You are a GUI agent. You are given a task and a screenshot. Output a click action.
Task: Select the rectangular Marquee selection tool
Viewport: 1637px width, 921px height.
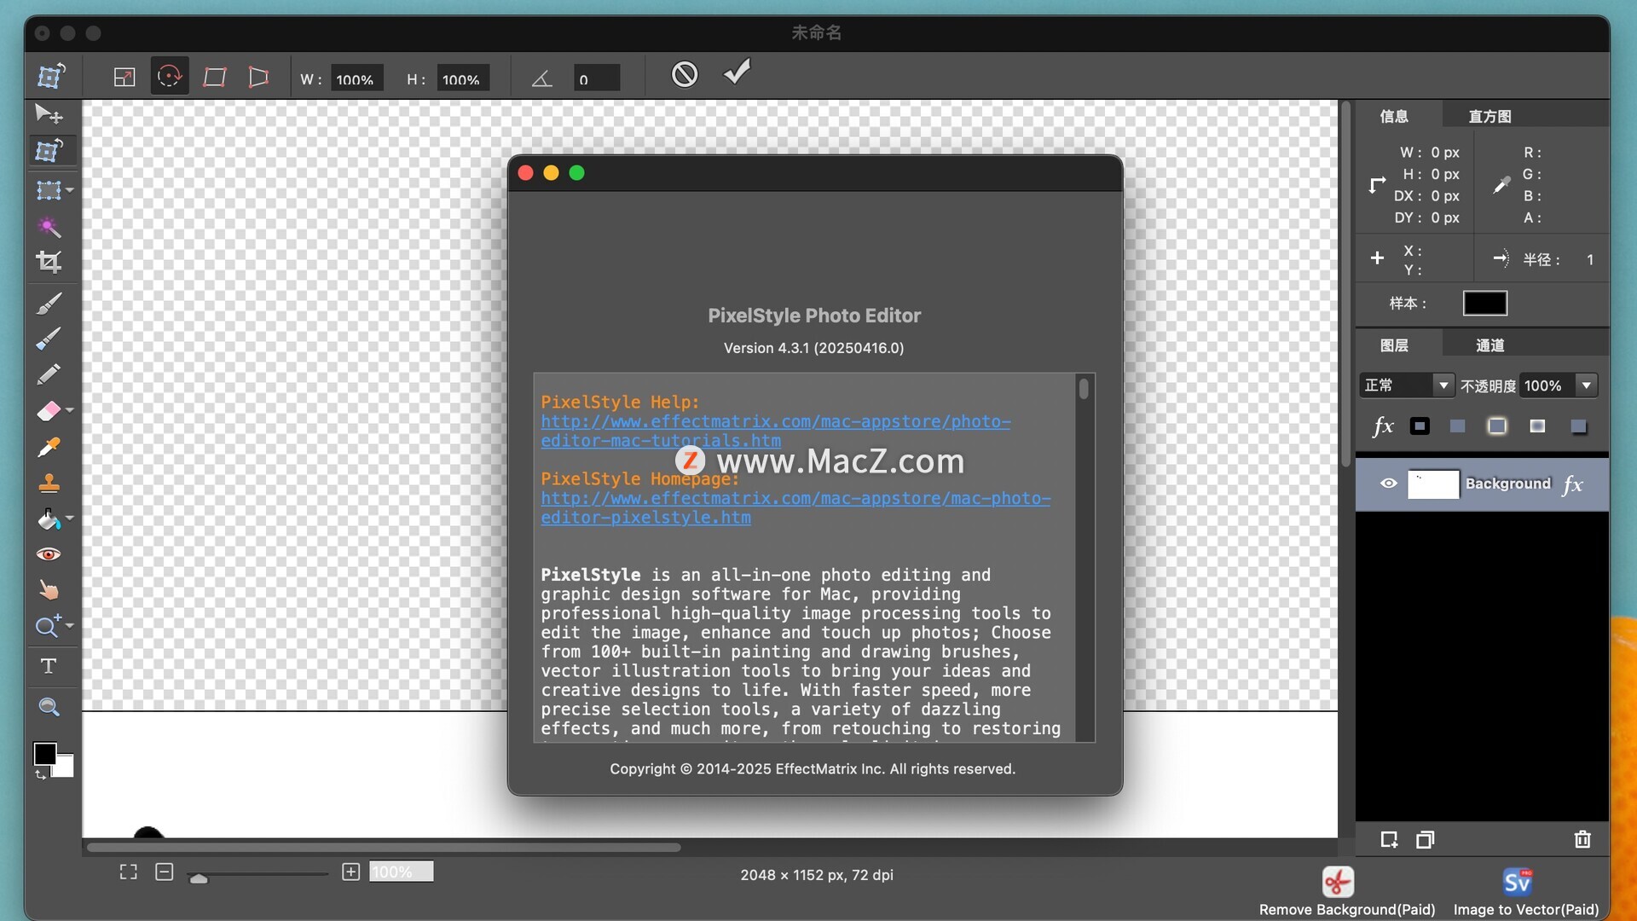[x=49, y=189]
